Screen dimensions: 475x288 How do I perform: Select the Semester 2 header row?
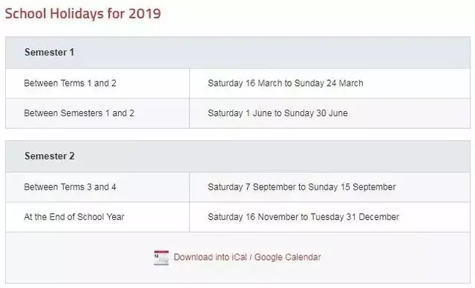(x=237, y=156)
